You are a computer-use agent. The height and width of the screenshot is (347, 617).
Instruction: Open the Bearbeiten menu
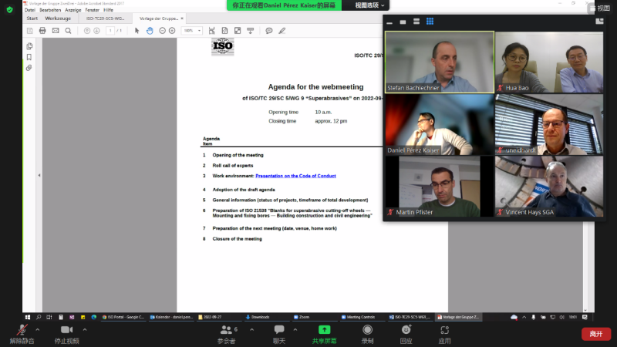[x=49, y=10]
